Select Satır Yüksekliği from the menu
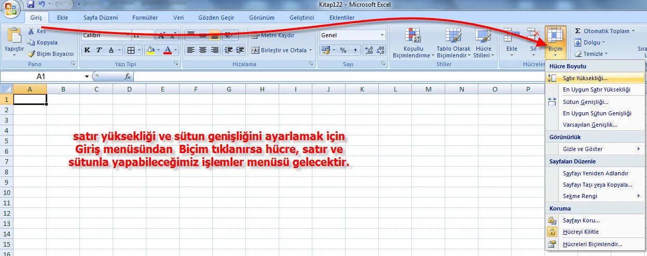Image resolution: width=647 pixels, height=256 pixels. point(585,78)
